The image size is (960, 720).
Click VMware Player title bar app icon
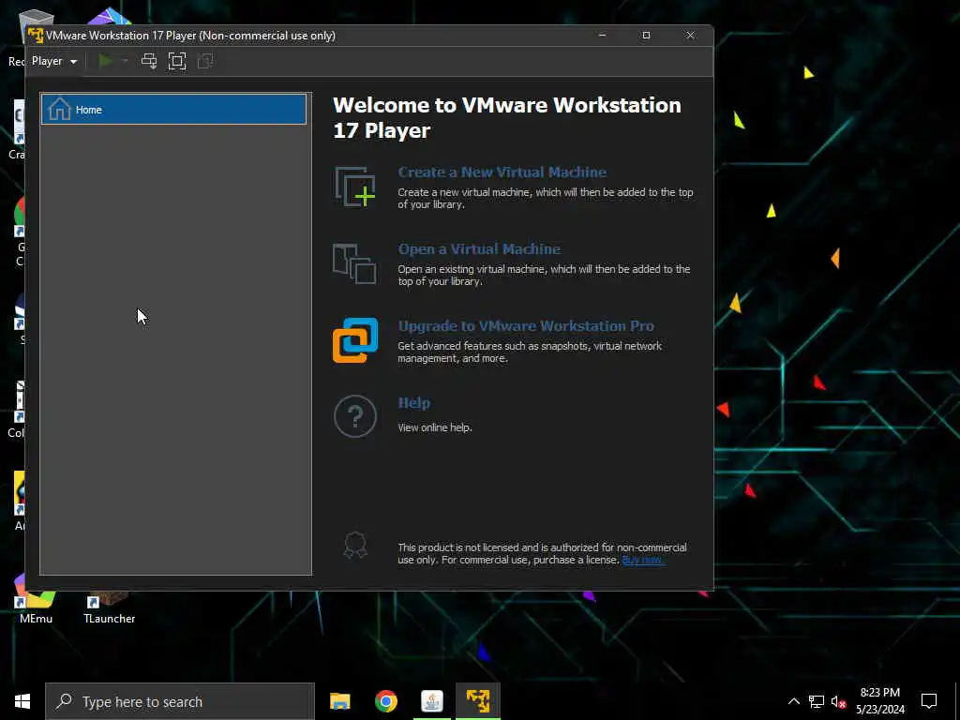coord(36,36)
